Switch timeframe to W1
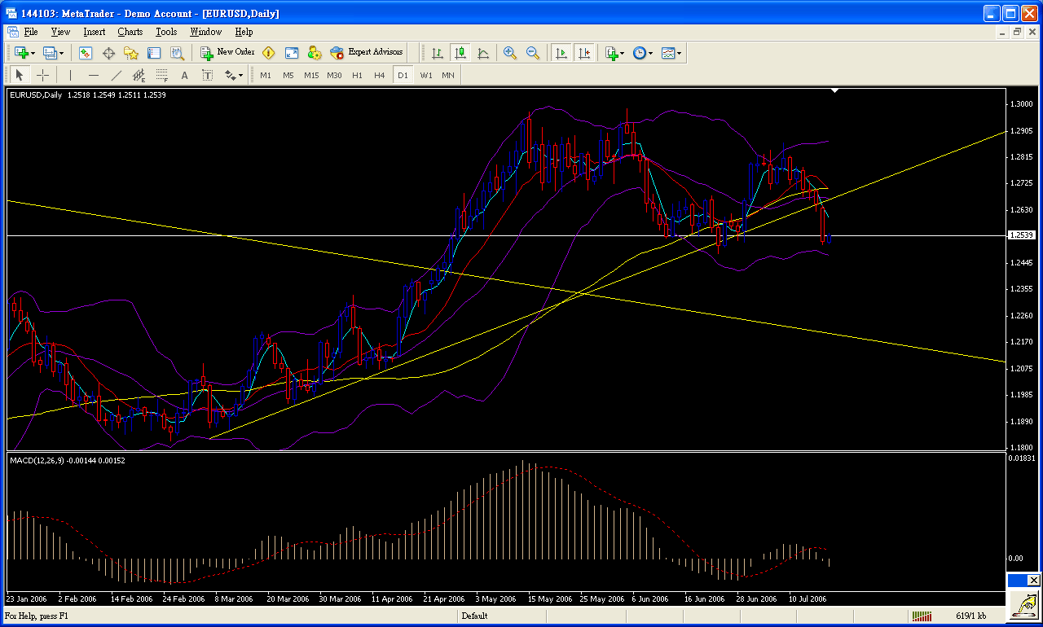Screen dimensions: 1043x627 426,76
